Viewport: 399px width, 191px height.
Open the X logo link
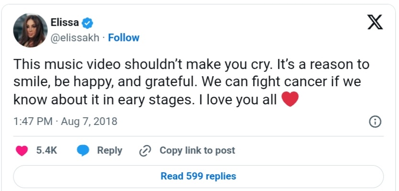click(x=375, y=22)
